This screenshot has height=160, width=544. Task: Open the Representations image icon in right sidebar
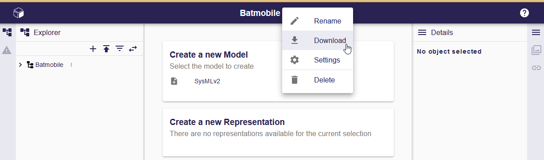click(536, 50)
